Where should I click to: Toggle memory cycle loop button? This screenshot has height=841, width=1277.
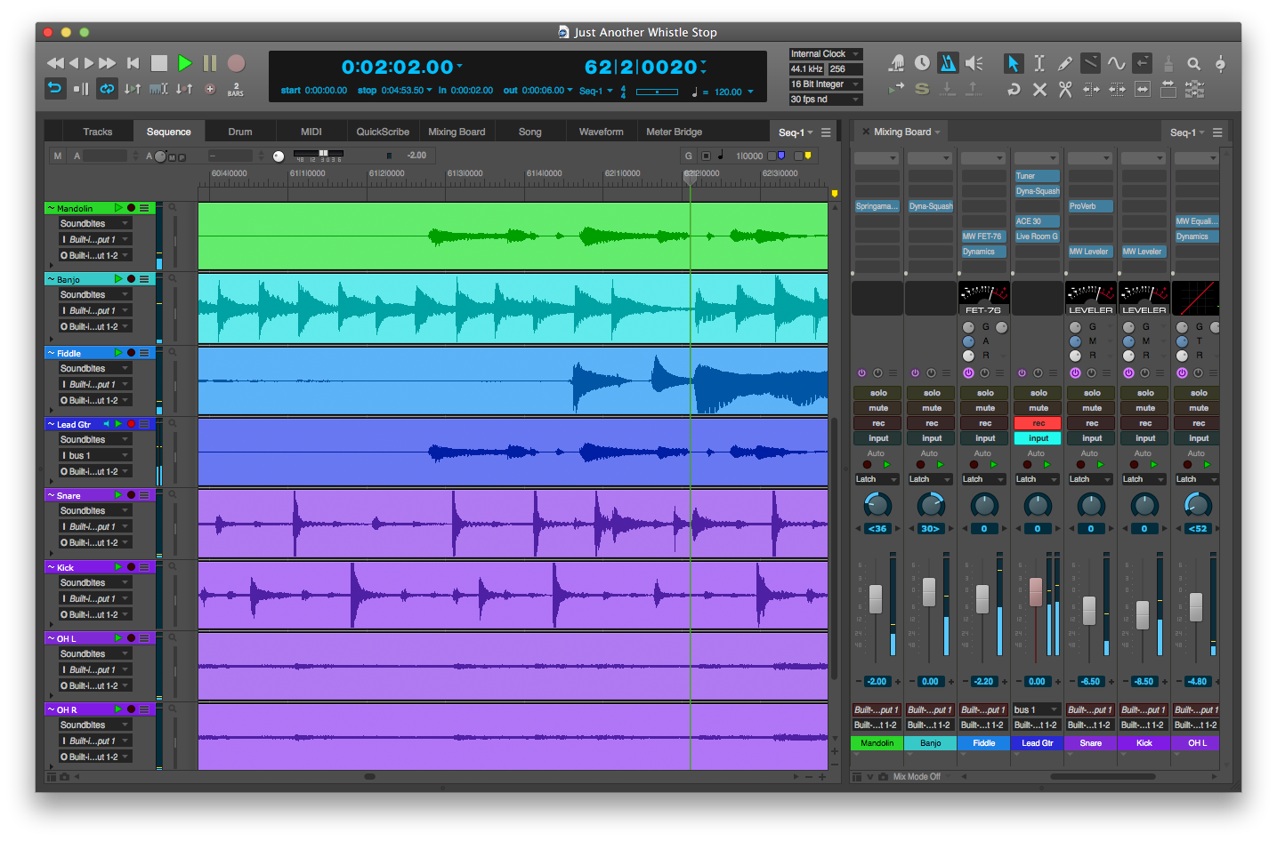click(x=107, y=88)
